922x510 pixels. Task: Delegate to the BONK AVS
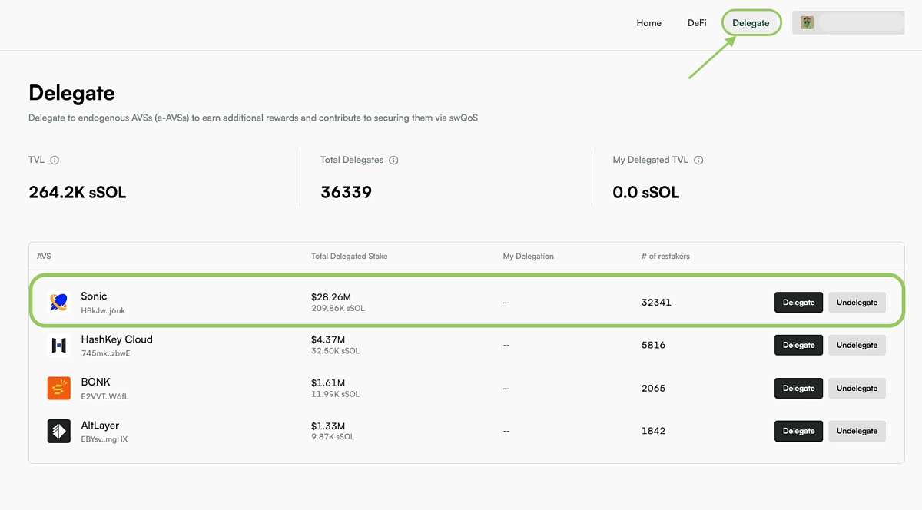click(x=798, y=389)
